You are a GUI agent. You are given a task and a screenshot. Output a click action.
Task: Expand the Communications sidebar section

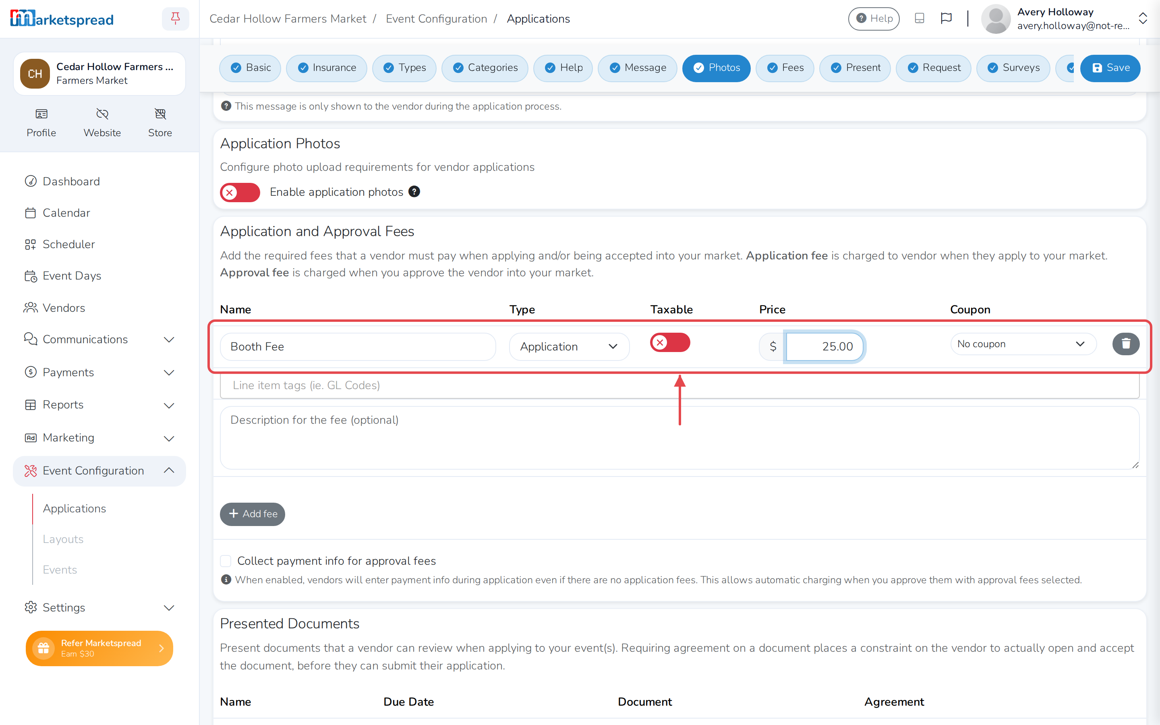[x=100, y=339]
